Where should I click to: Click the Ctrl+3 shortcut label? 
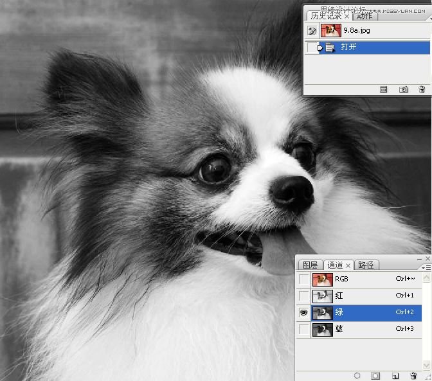[404, 329]
